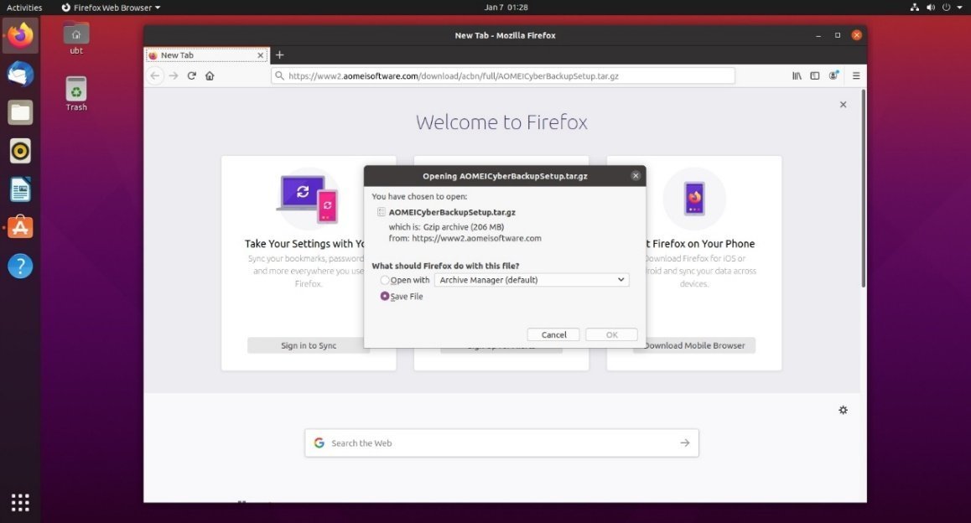Click Cancel in the download dialog

click(x=553, y=335)
